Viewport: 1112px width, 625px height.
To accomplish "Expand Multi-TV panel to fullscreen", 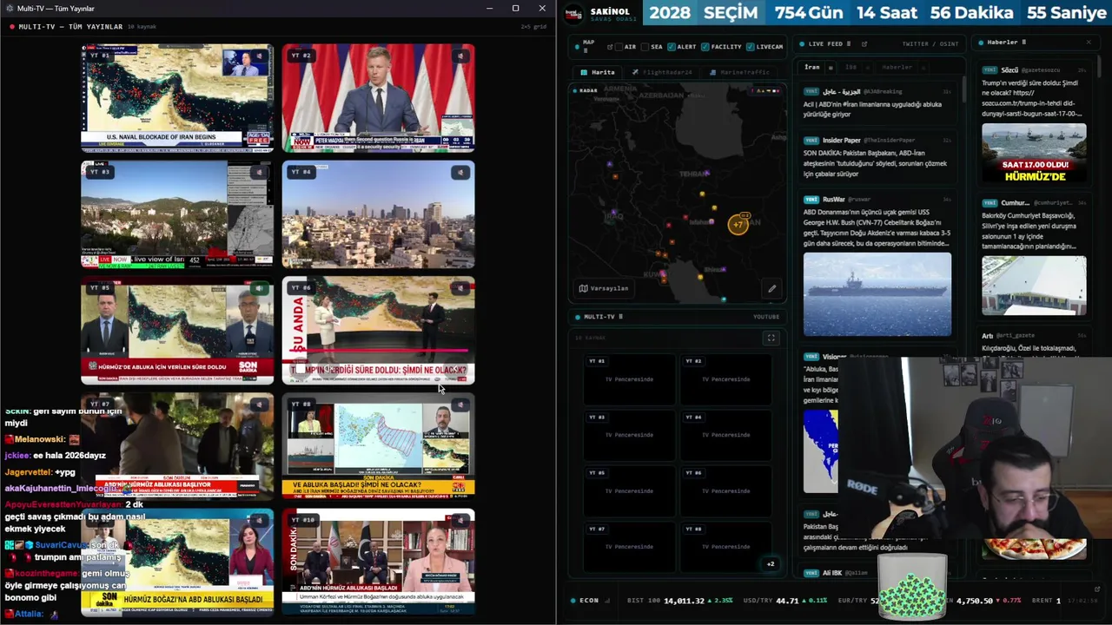I will (x=771, y=338).
